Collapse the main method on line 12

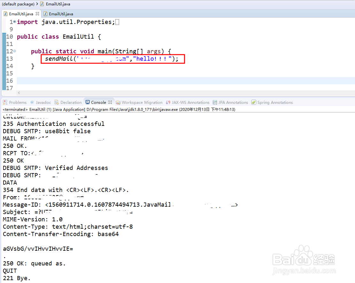click(15, 51)
